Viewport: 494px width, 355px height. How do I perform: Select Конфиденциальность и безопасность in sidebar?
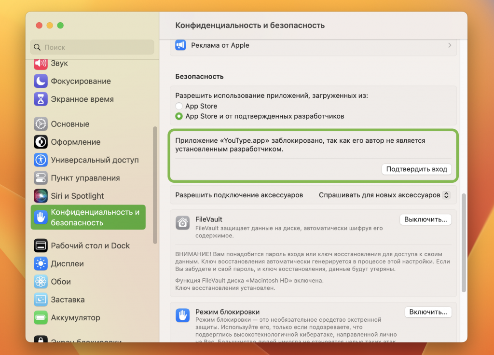tap(88, 218)
